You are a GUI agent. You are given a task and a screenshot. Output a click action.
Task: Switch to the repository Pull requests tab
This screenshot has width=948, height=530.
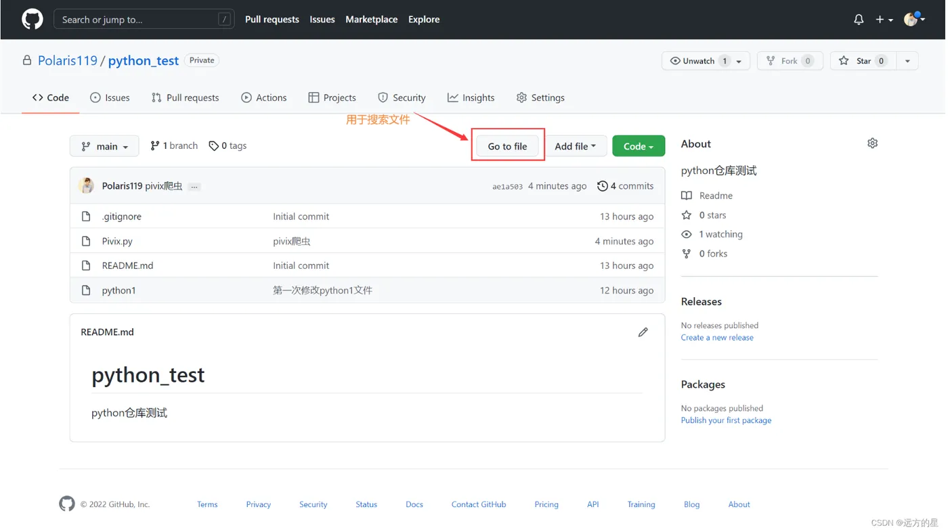[x=186, y=97]
